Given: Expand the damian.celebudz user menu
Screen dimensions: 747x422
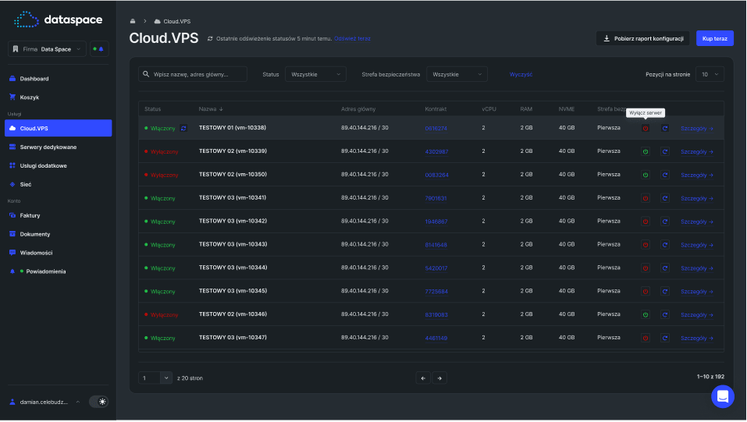Looking at the screenshot, I should pyautogui.click(x=46, y=402).
